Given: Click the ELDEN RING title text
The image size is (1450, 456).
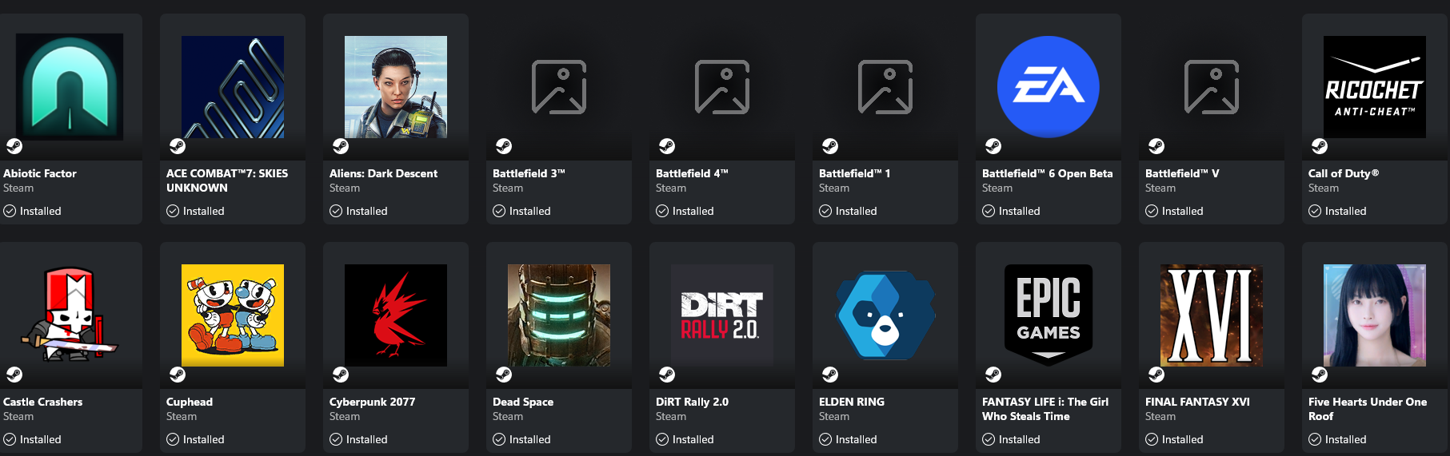Looking at the screenshot, I should [x=852, y=402].
